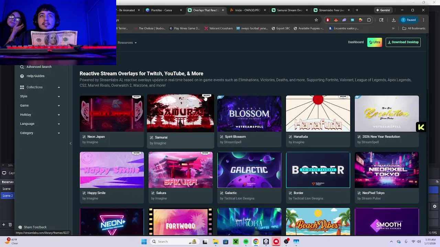Open Minecraft from the taskbar
Viewport: 440px width, 247px height.
coord(236,242)
